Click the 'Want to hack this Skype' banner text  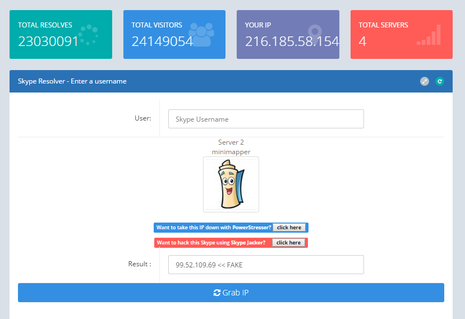tap(211, 243)
